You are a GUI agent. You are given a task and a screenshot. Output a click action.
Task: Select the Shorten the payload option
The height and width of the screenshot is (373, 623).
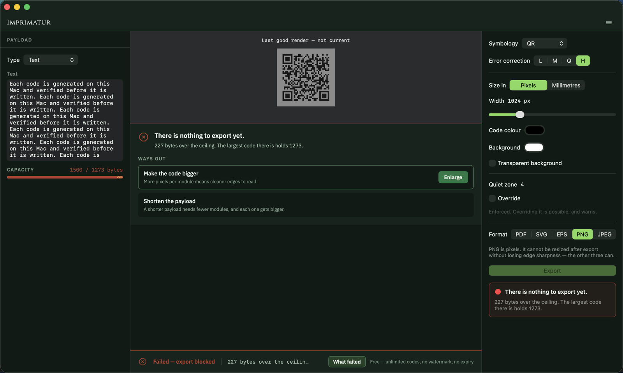coord(306,205)
